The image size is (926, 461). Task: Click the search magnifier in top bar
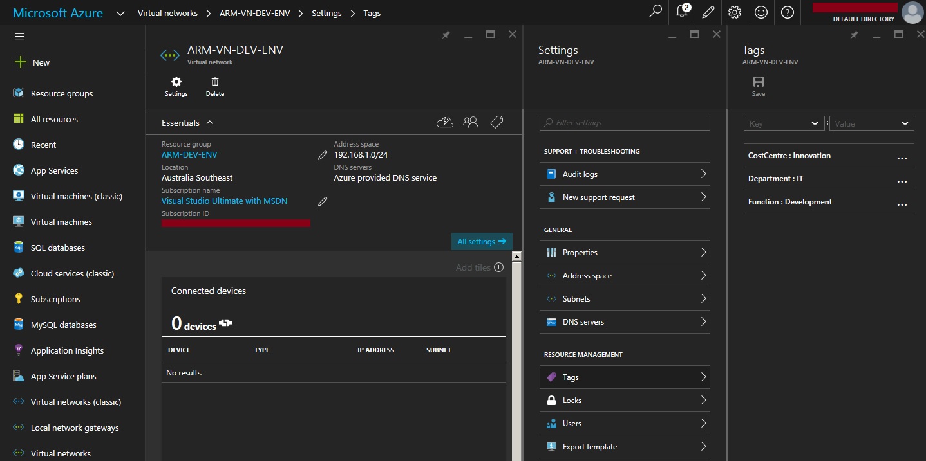coord(656,12)
